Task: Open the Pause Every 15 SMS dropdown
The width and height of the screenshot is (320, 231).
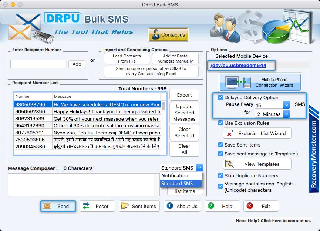Action: coord(287,105)
